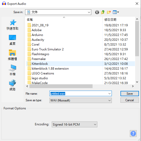141x141 pixels.
Task: Click the vertical scrollbar thumb in file list
Action: [137, 39]
